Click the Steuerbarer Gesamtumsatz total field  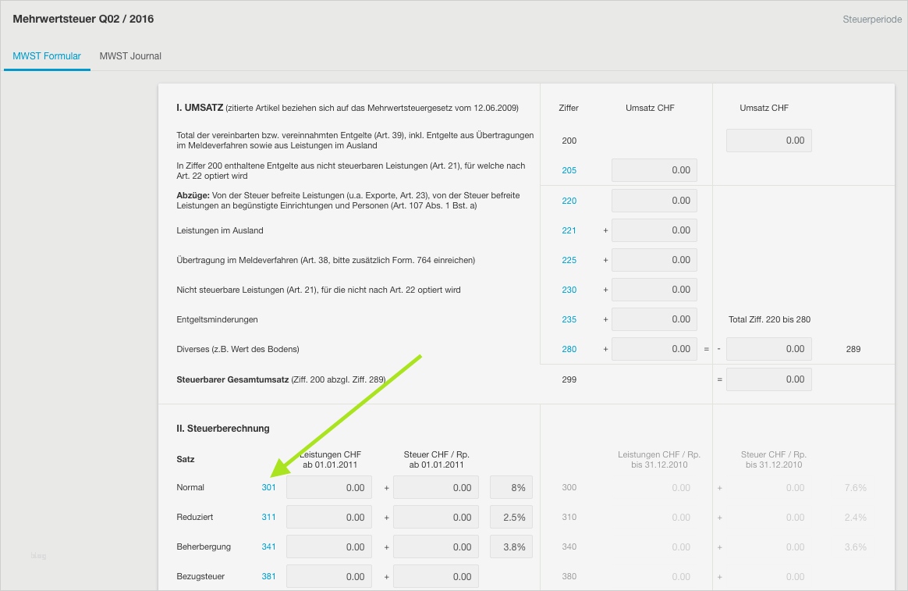tap(768, 379)
